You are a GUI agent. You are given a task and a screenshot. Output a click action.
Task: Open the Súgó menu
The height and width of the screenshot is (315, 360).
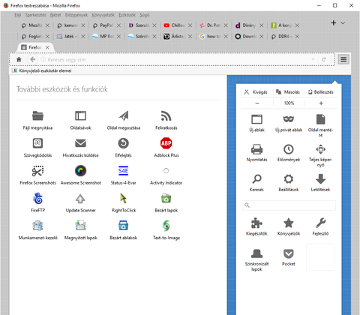(145, 15)
